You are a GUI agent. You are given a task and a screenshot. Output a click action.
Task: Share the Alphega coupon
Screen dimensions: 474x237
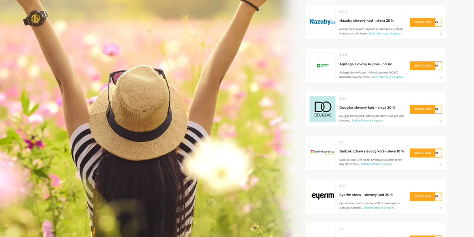coord(440,77)
